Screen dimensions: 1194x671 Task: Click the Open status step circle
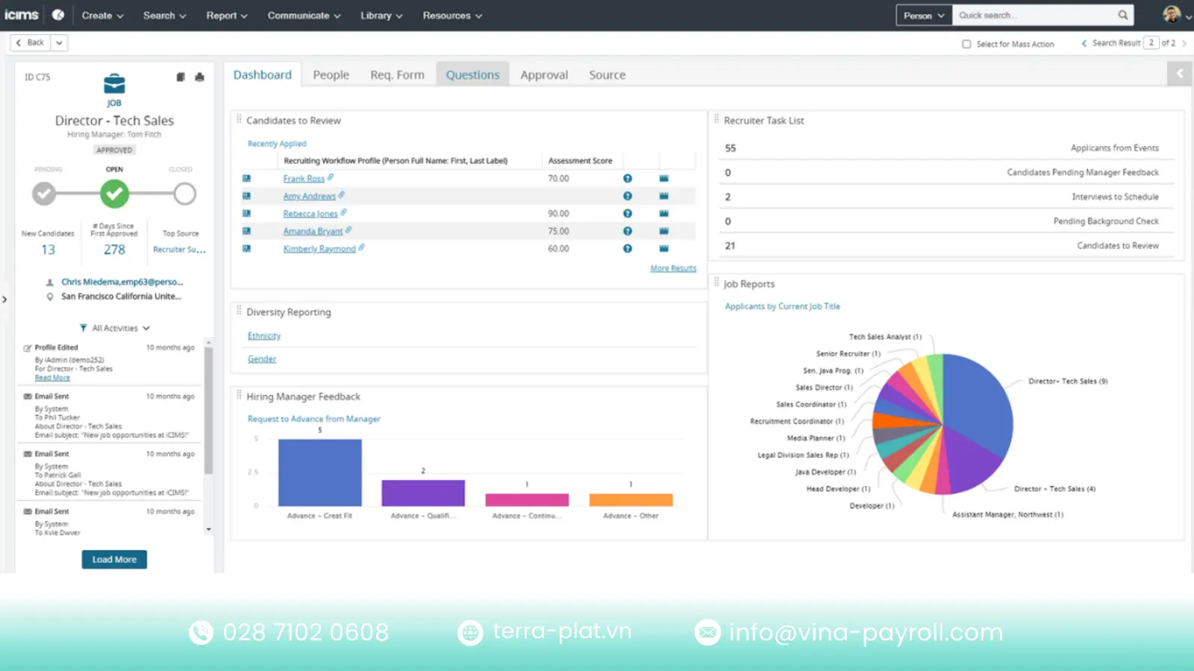[114, 194]
